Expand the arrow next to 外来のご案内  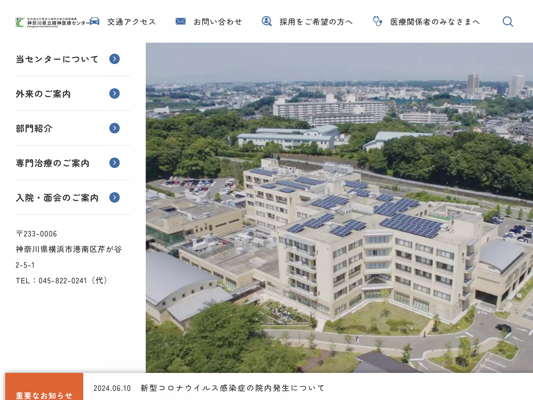[115, 93]
